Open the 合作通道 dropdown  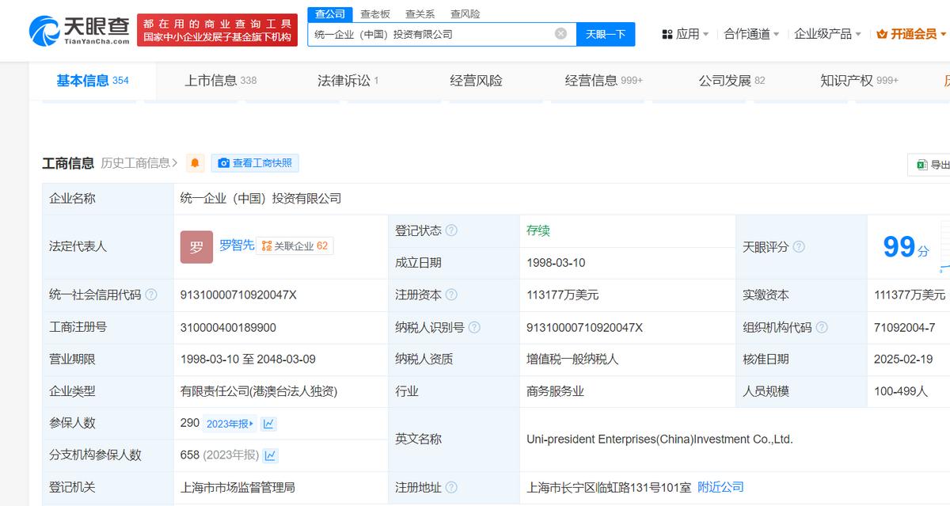tap(751, 34)
